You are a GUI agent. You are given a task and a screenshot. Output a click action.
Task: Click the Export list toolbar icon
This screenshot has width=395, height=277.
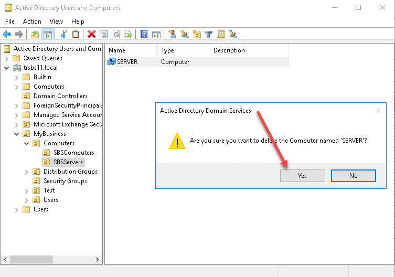(127, 35)
